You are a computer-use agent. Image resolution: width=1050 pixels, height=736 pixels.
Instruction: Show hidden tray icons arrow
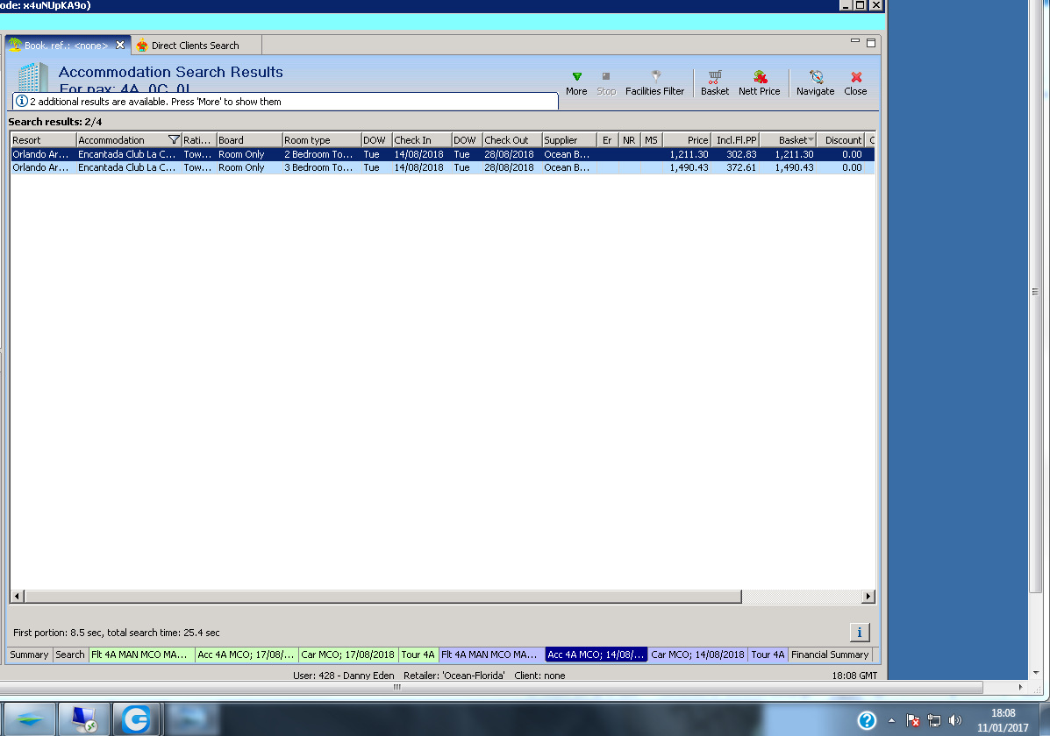click(x=891, y=720)
